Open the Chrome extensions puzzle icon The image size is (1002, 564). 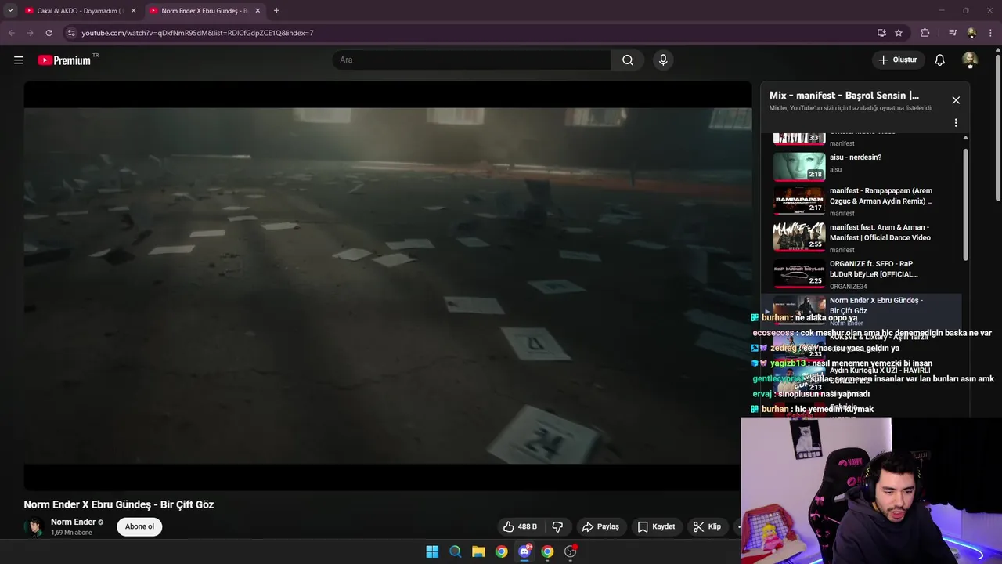[925, 33]
